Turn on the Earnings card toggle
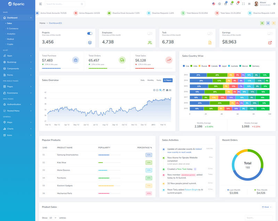This screenshot has height=221, width=278. pyautogui.click(x=270, y=33)
